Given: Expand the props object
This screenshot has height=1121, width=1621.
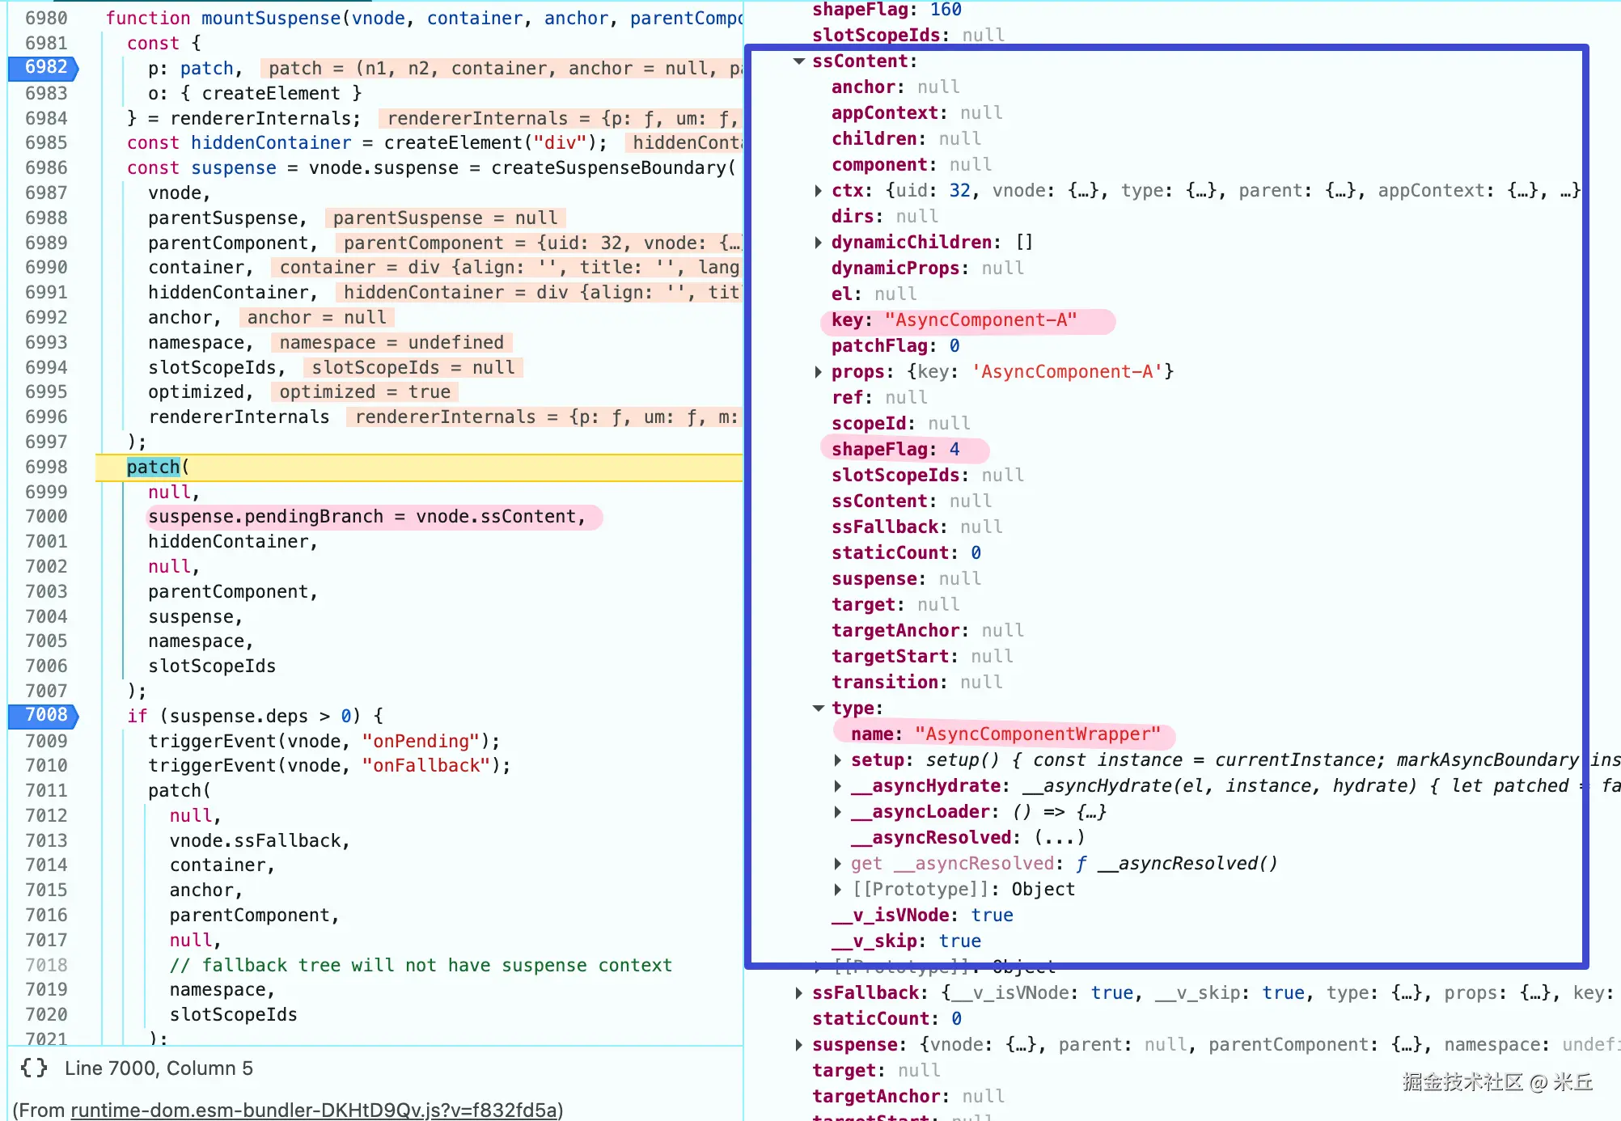Looking at the screenshot, I should [819, 372].
